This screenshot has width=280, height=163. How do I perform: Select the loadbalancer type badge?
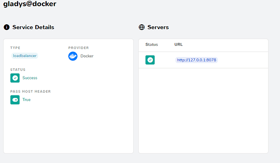click(24, 56)
